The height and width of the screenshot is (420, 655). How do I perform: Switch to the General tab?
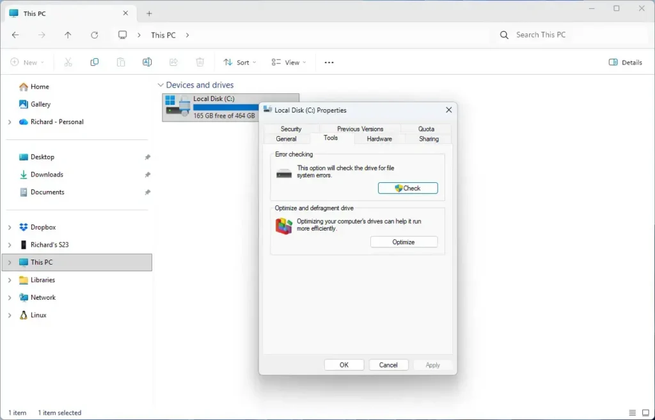coord(286,139)
